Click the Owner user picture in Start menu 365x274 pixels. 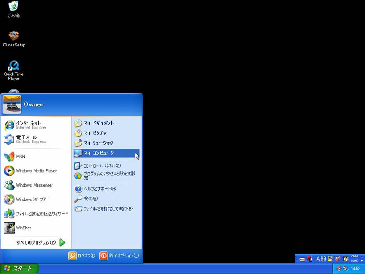(x=12, y=104)
